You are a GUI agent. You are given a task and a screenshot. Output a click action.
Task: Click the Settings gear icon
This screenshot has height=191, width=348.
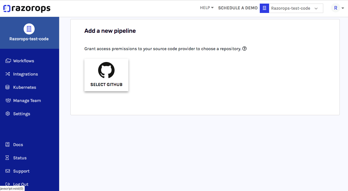(8, 114)
